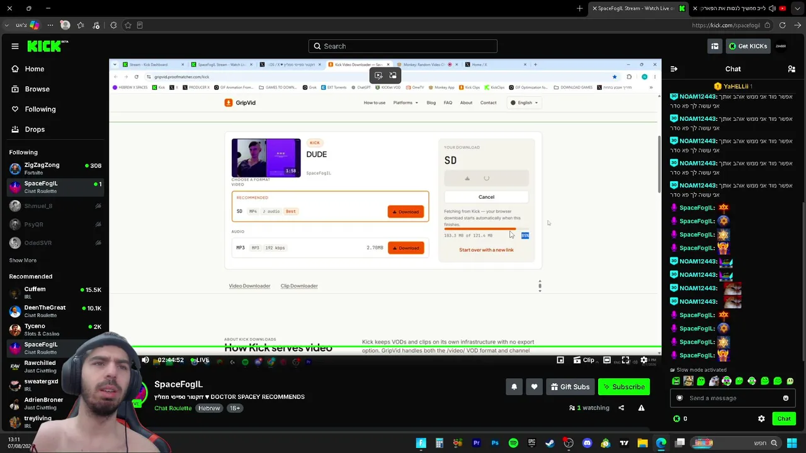
Task: Toggle mini player mode
Action: click(560, 360)
